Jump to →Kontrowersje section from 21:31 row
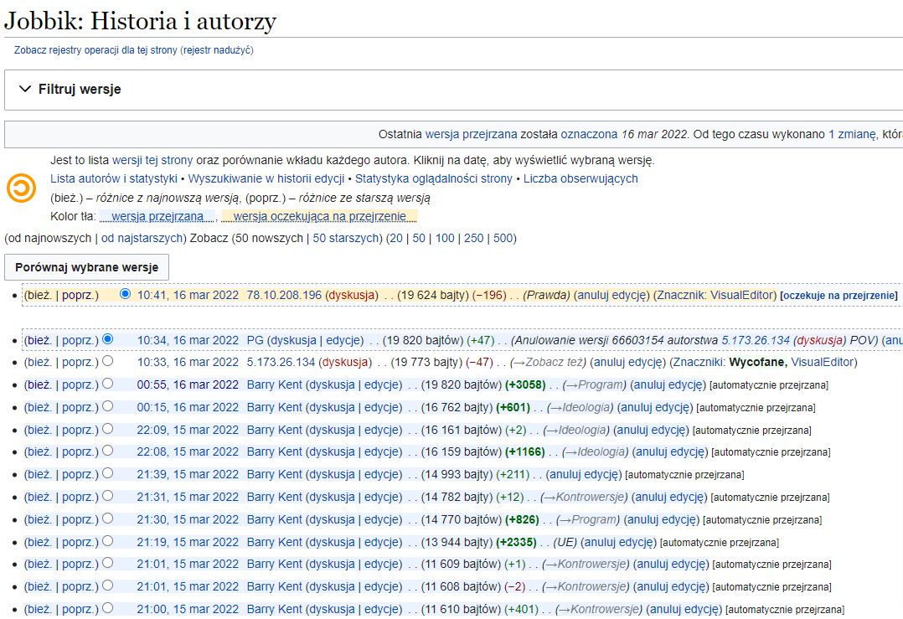The height and width of the screenshot is (619, 903). [x=583, y=497]
